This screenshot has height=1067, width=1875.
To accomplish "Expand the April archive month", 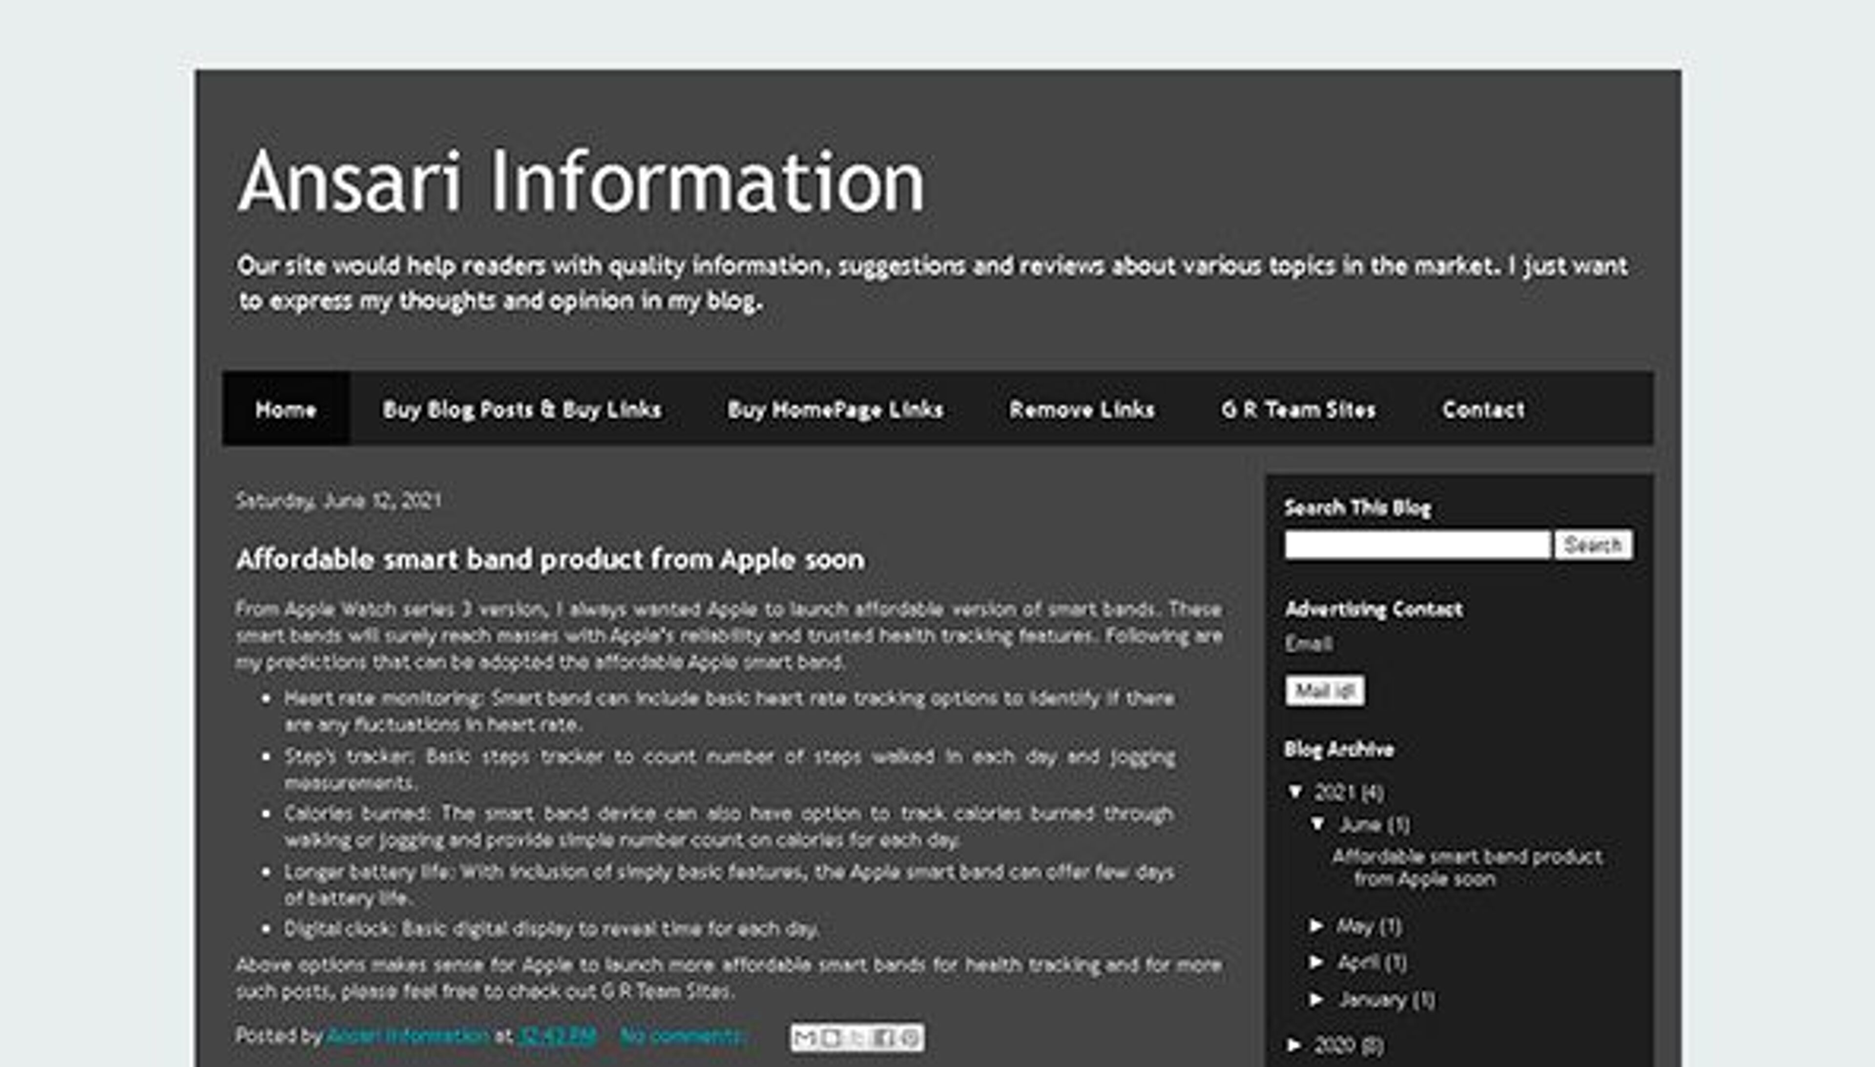I will click(1316, 962).
